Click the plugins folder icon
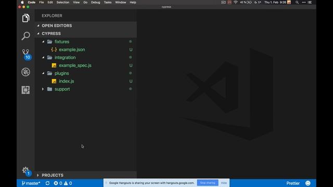This screenshot has height=187, width=333. tap(50, 73)
